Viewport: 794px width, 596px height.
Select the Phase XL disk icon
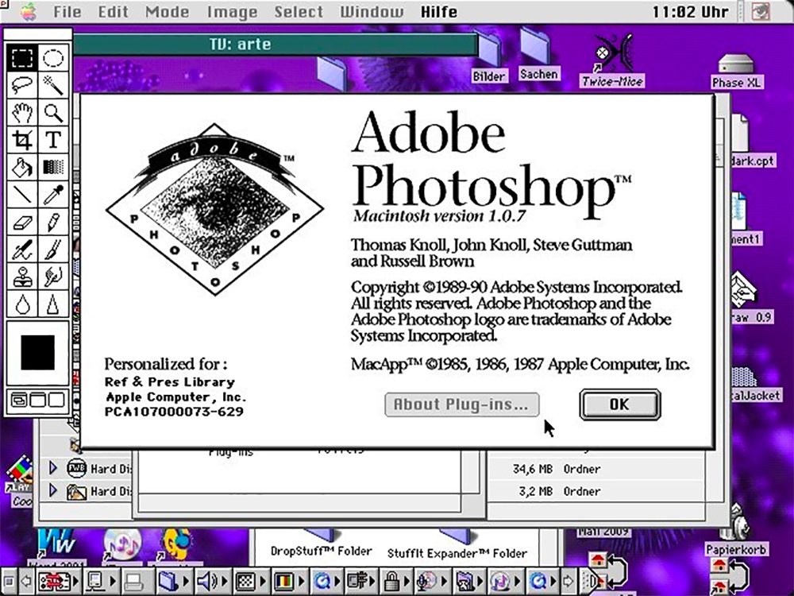pos(736,71)
